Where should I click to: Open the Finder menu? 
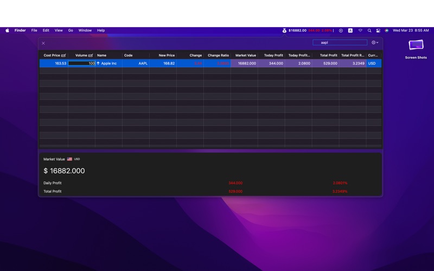[x=20, y=30]
